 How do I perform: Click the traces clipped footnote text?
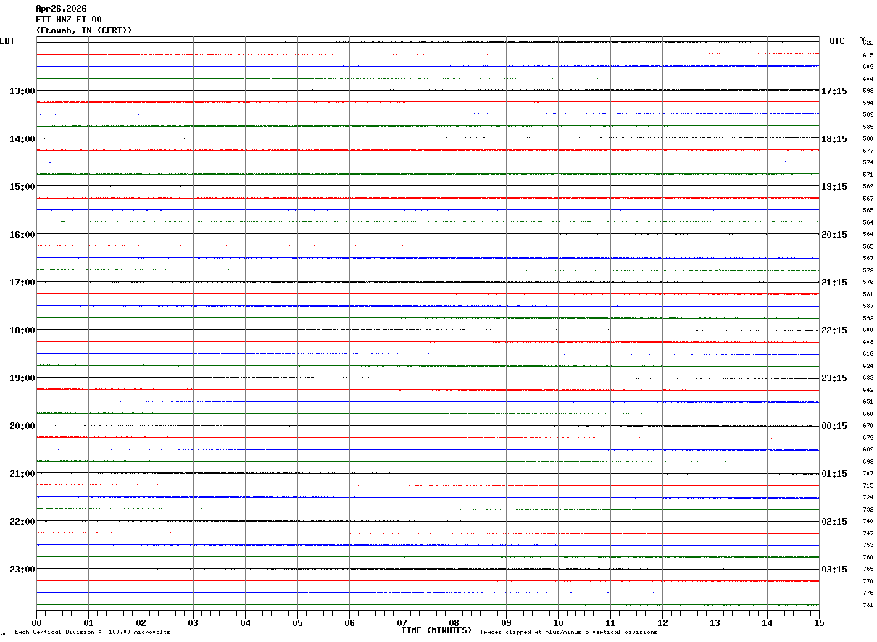(568, 633)
